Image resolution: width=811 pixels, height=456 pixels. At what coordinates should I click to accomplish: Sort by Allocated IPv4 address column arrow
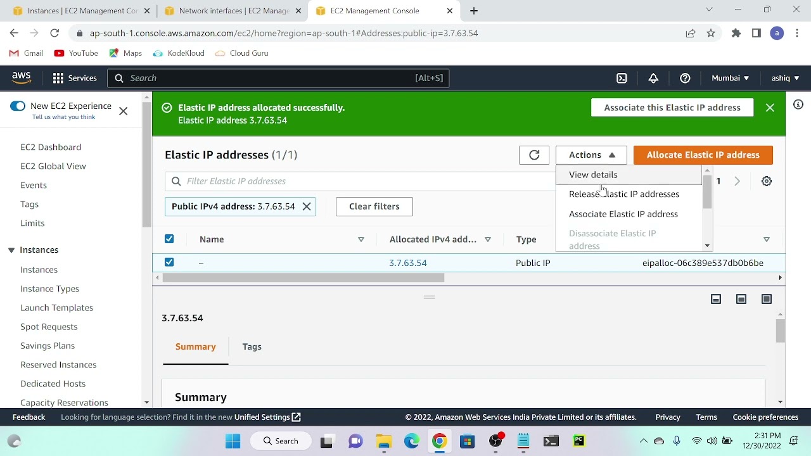point(488,239)
